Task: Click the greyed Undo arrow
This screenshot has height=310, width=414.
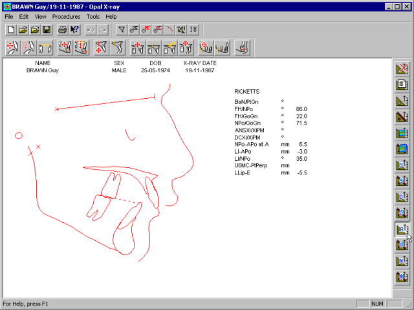Action: 91,30
